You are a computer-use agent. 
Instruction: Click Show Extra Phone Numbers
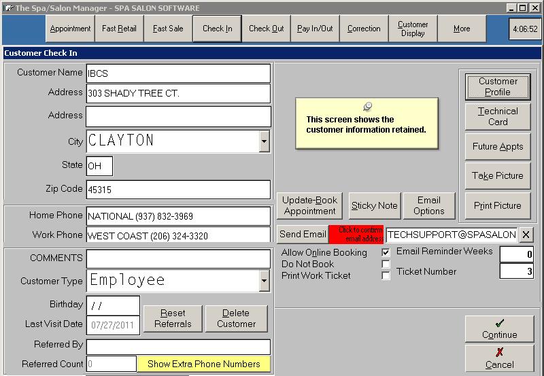point(203,364)
